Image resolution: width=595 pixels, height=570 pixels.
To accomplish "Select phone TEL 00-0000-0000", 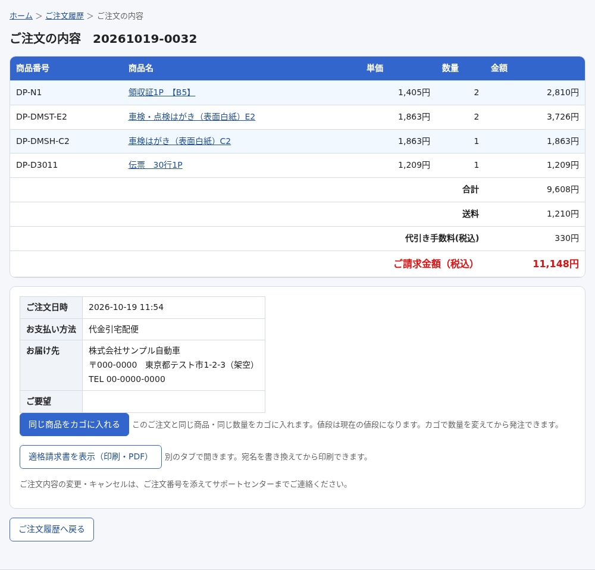I will 127,379.
